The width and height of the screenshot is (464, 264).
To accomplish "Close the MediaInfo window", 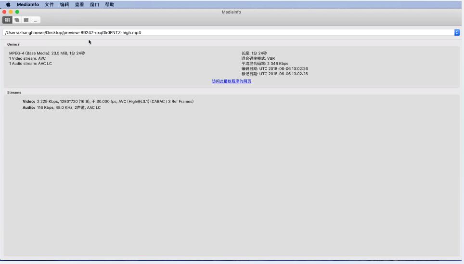I will click(4, 12).
